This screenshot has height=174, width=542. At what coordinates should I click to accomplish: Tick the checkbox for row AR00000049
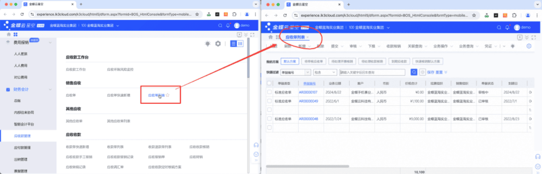pyautogui.click(x=269, y=101)
